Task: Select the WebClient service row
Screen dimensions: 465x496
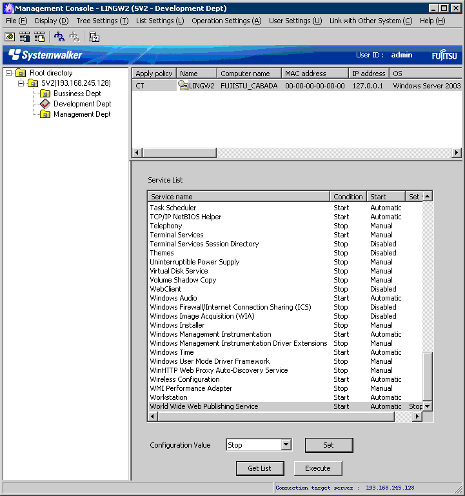Action: click(285, 289)
